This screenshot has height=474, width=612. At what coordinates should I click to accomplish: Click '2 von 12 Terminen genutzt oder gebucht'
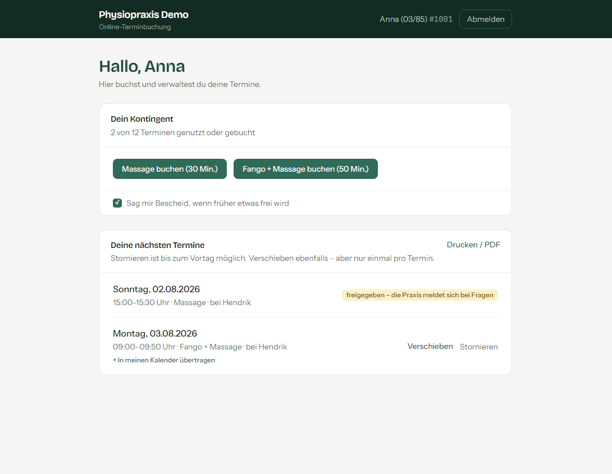pyautogui.click(x=182, y=132)
